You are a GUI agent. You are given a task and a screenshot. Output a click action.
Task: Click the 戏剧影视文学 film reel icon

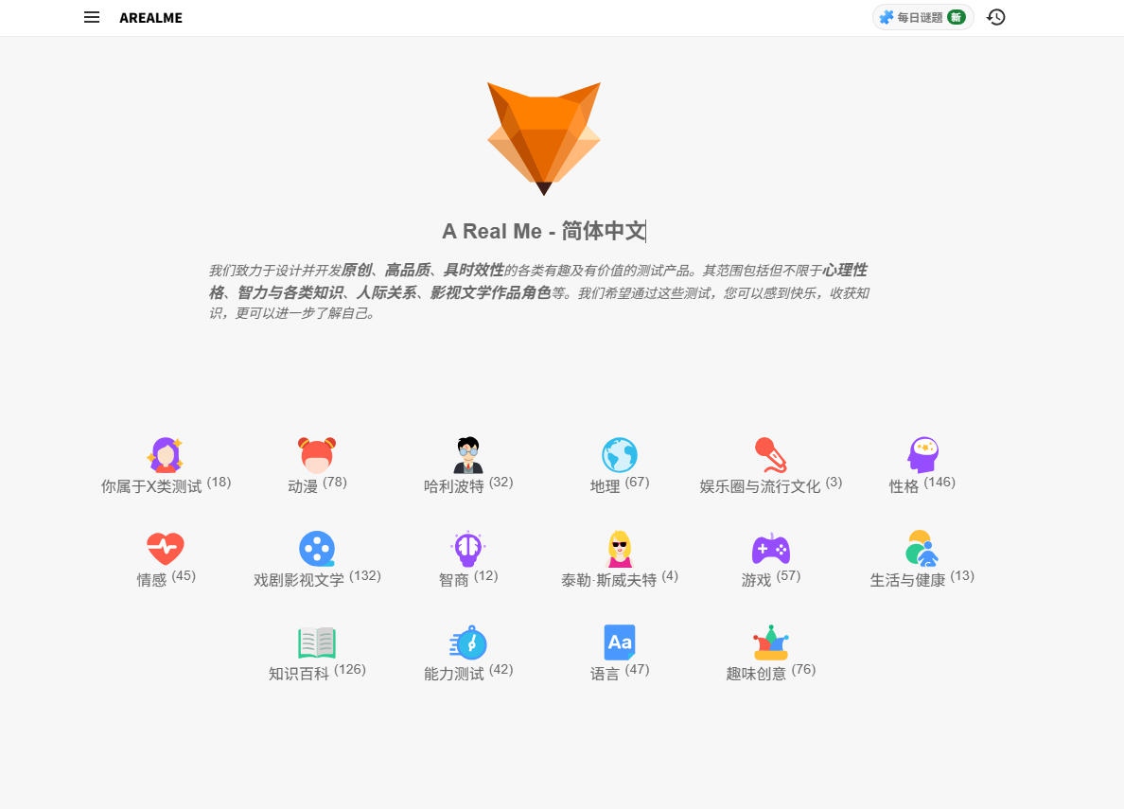[317, 549]
